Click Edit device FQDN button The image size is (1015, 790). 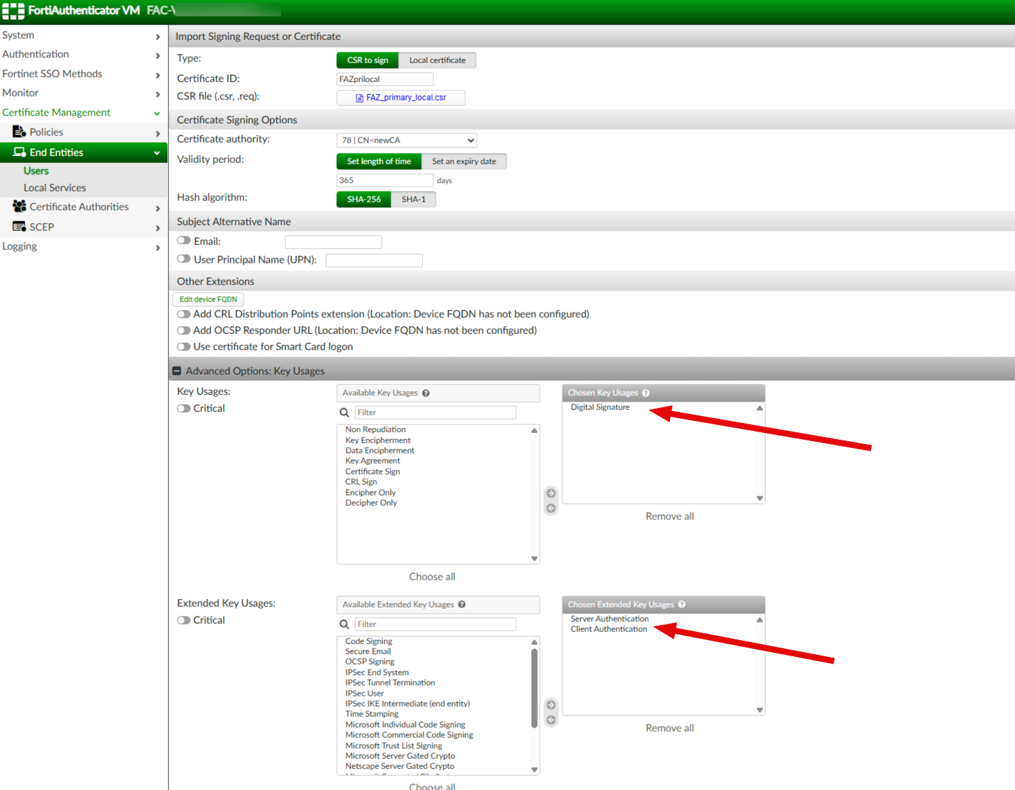click(x=208, y=299)
